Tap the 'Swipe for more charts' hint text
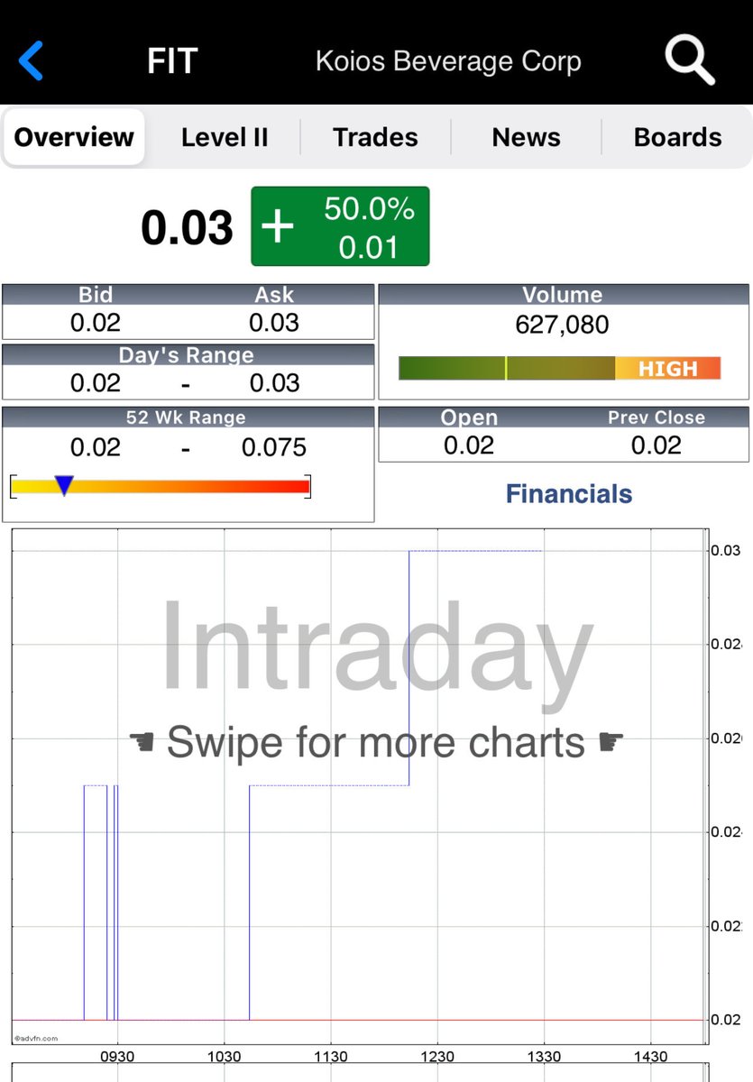 point(376,742)
